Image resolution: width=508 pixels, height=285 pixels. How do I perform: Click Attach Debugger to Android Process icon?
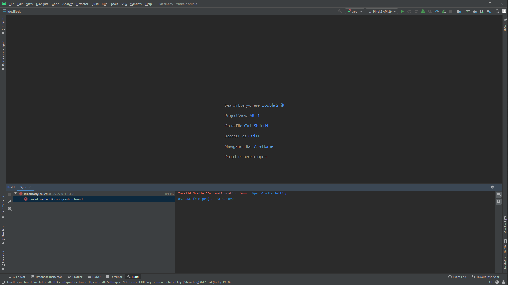[444, 11]
